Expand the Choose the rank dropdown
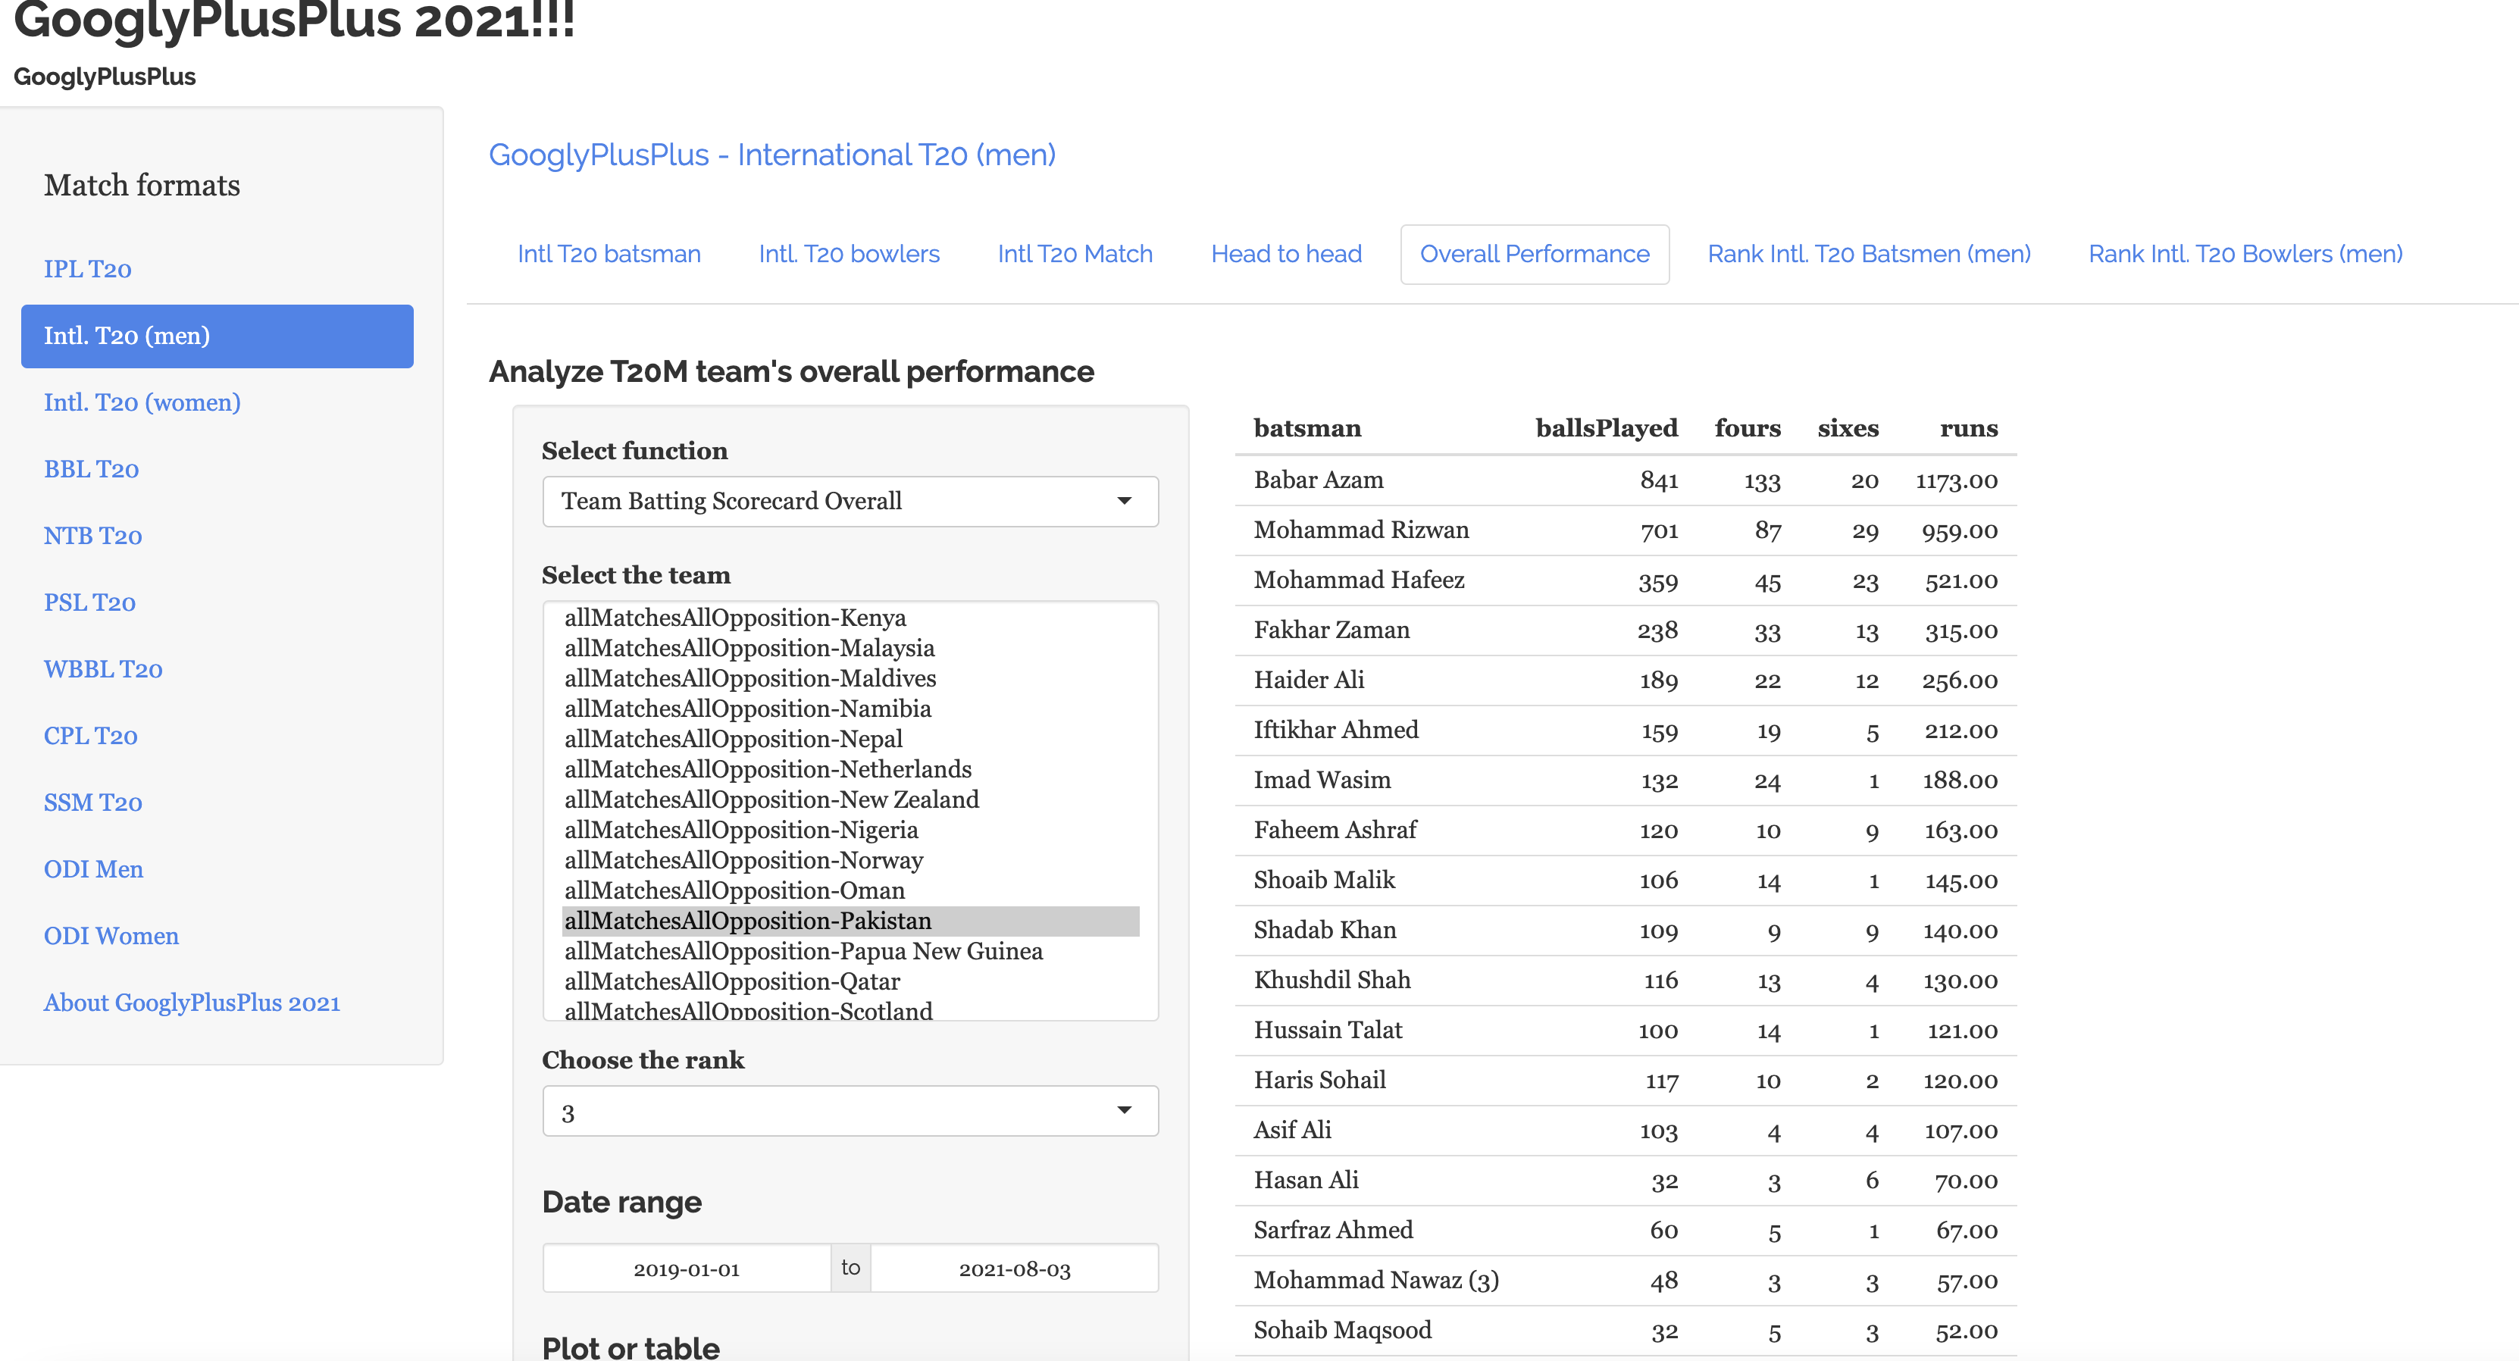Screen dimensions: 2519x1361 849,1112
